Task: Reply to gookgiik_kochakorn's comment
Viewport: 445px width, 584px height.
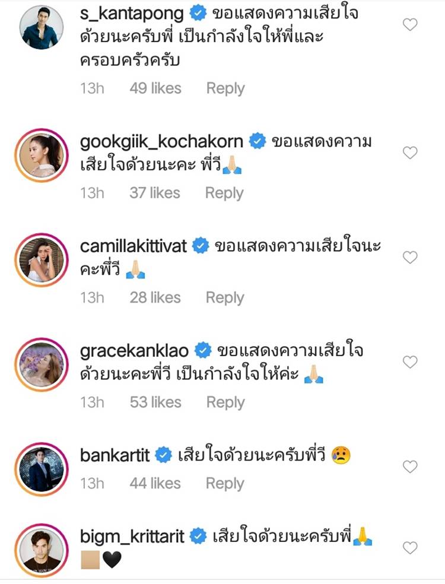Action: point(225,193)
